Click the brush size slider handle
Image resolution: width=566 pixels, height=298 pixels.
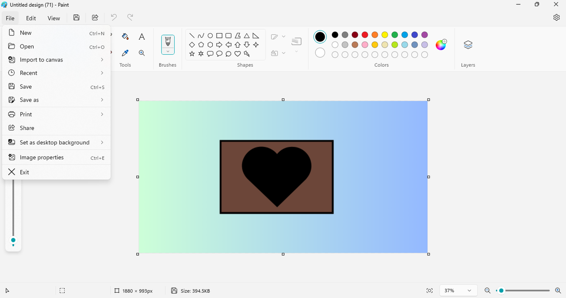tap(13, 240)
